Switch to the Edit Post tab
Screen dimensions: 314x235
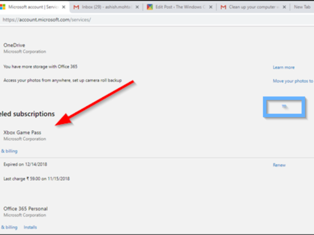(180, 7)
